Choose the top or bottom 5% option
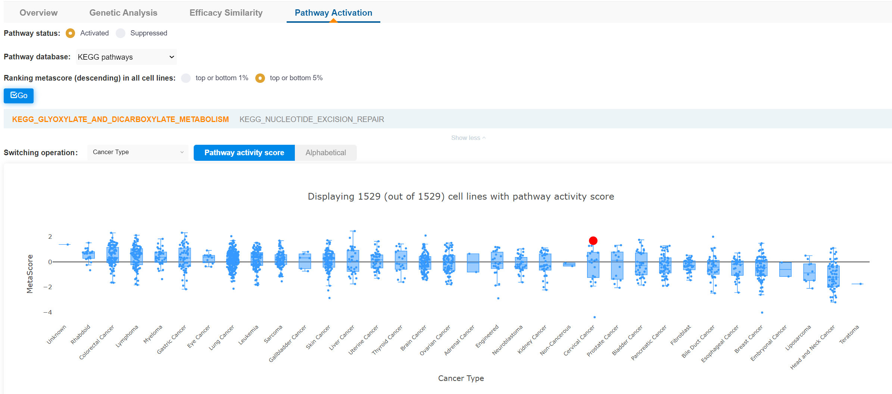The height and width of the screenshot is (394, 892). [x=260, y=78]
